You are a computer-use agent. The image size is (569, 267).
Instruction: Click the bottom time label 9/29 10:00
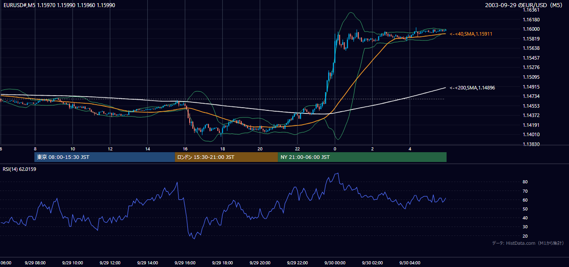click(72, 263)
